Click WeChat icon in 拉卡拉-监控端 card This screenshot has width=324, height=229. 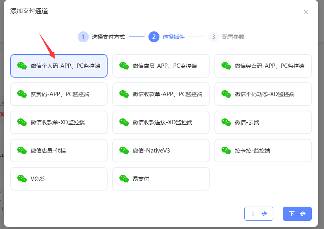pos(226,151)
